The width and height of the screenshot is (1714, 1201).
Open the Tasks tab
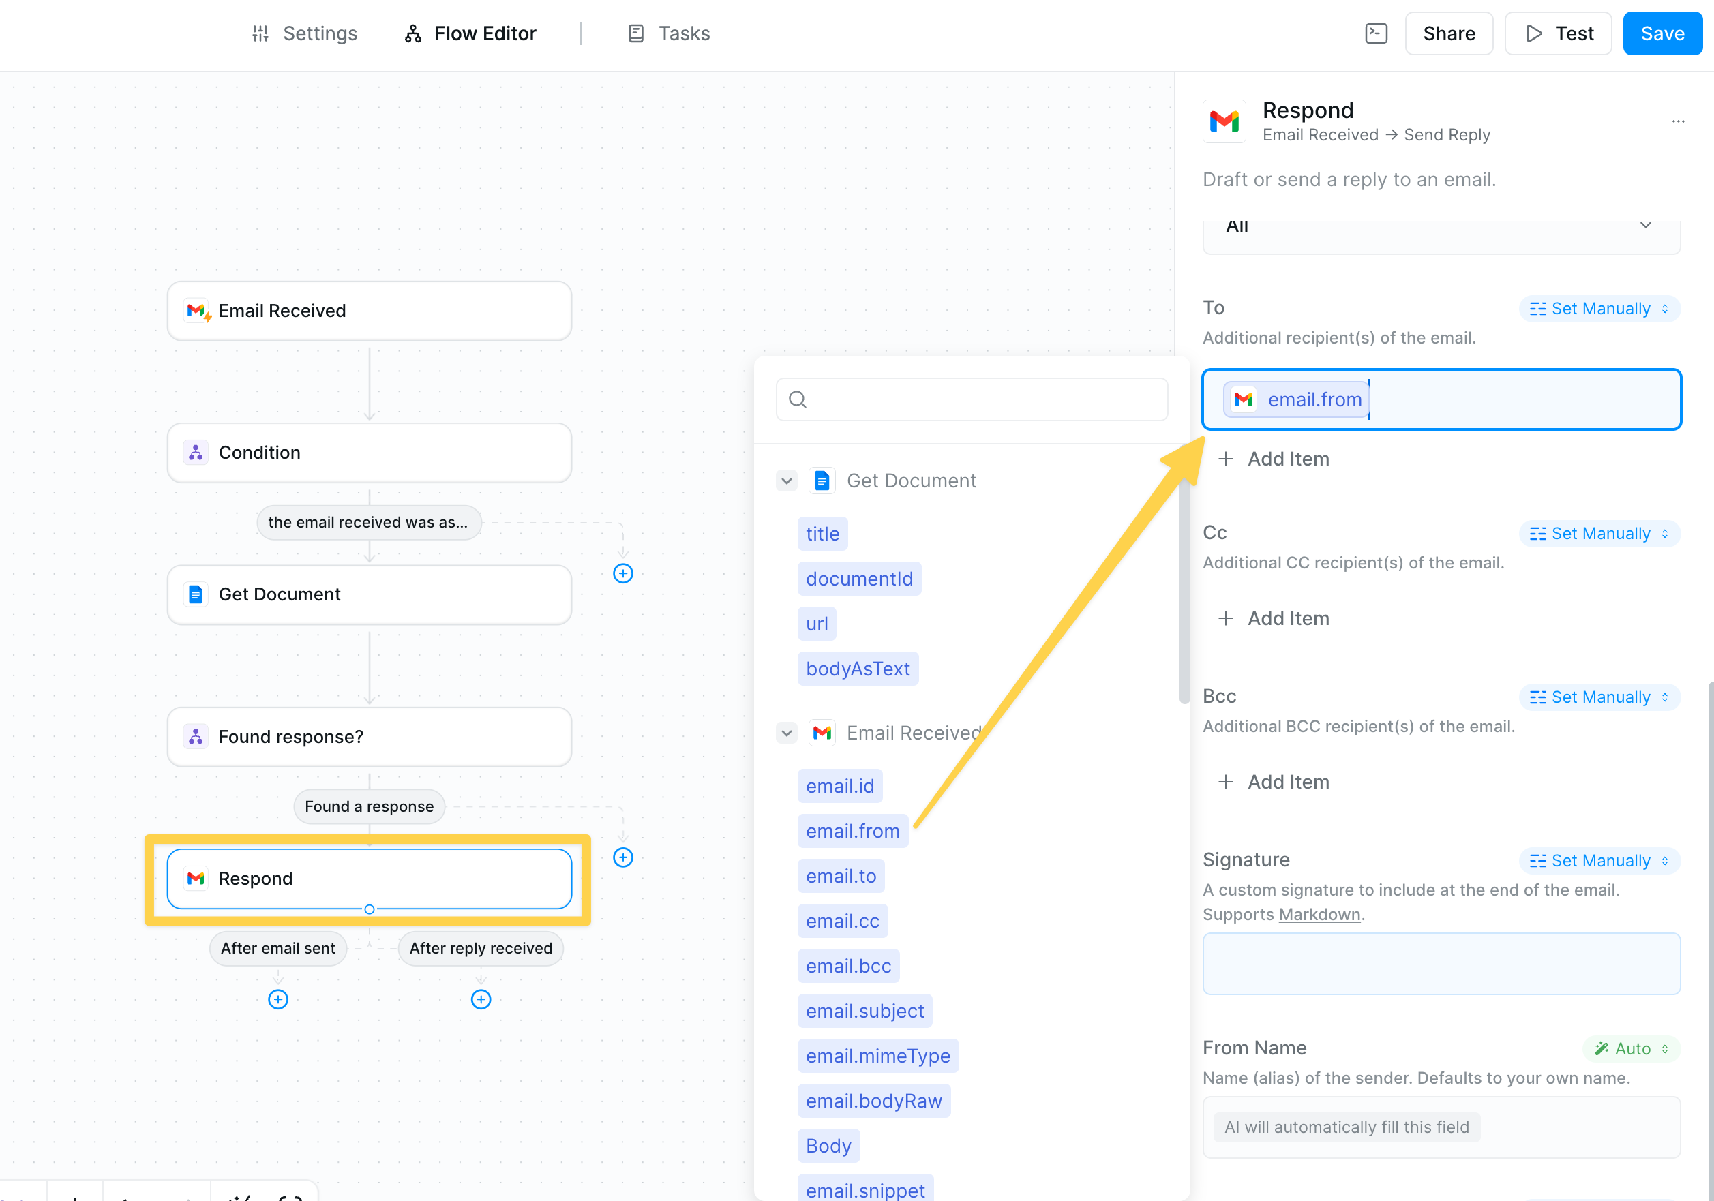668,33
